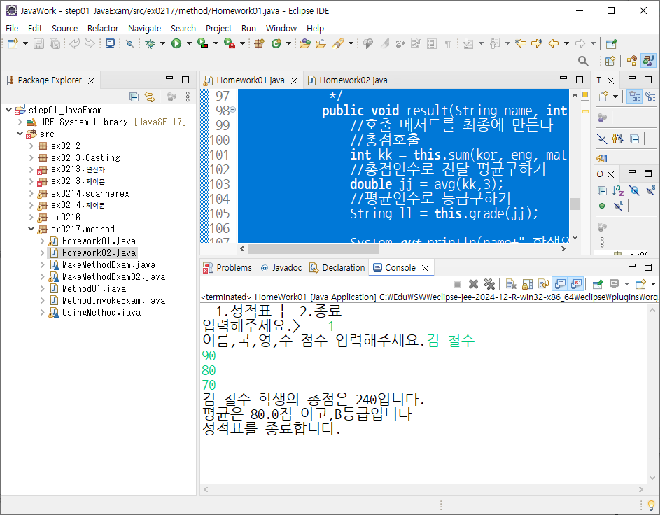Viewport: 660px width, 515px height.
Task: Go to Last Edit Location icon
Action: pyautogui.click(x=521, y=43)
